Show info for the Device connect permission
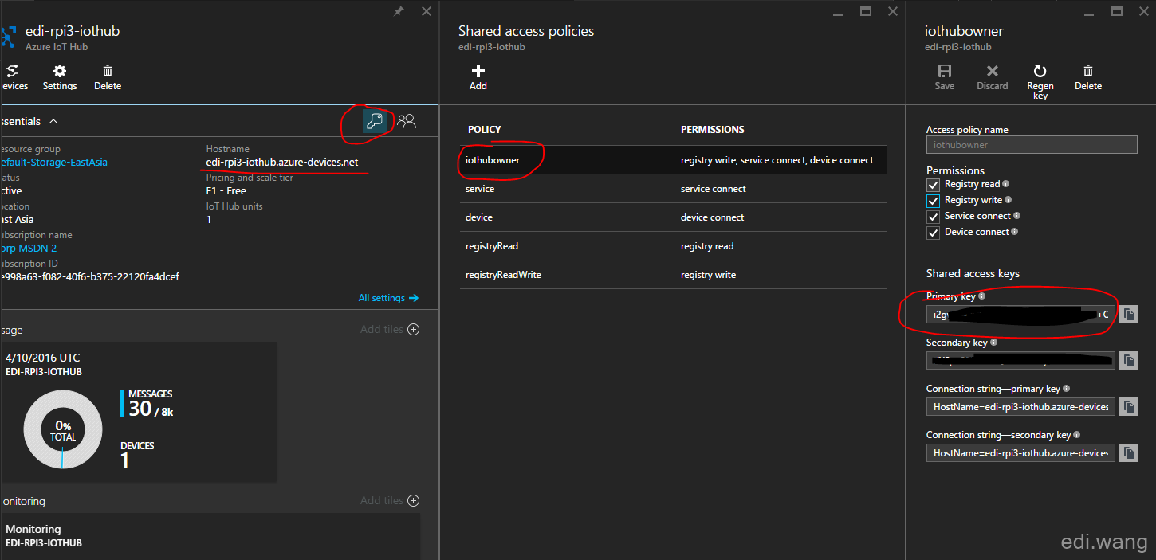Viewport: 1156px width, 560px height. coord(1015,232)
